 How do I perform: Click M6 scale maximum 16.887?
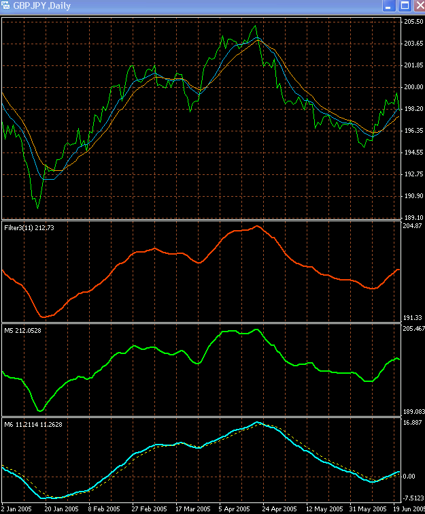click(413, 423)
